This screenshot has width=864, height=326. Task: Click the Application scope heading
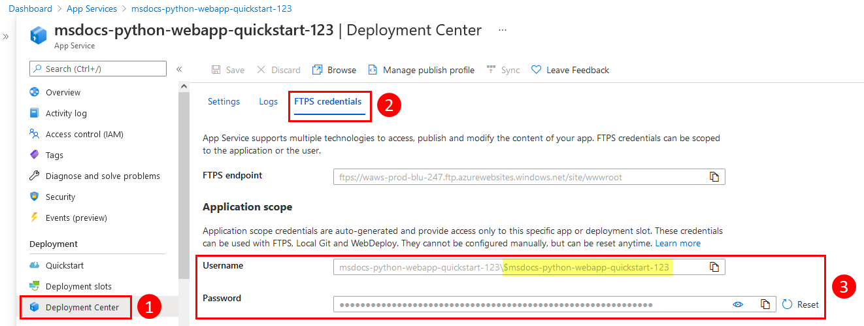tap(248, 206)
